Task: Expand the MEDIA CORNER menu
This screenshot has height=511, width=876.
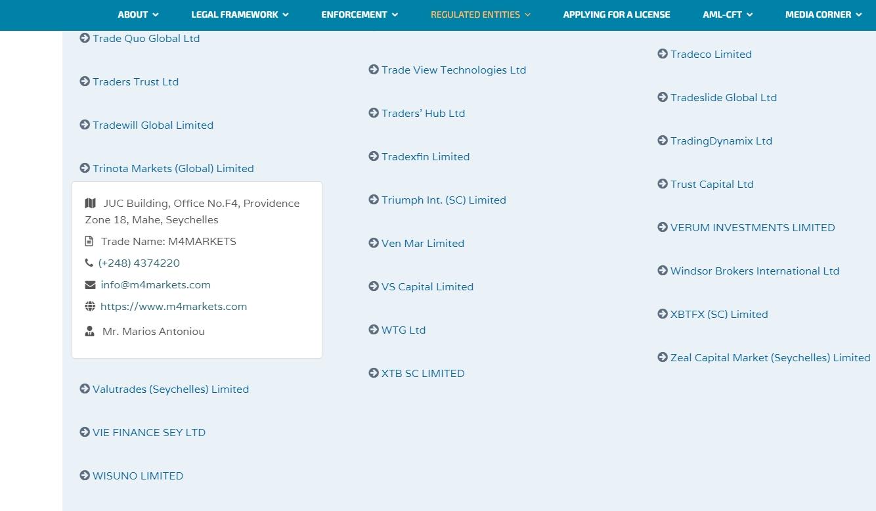Action: [x=823, y=14]
